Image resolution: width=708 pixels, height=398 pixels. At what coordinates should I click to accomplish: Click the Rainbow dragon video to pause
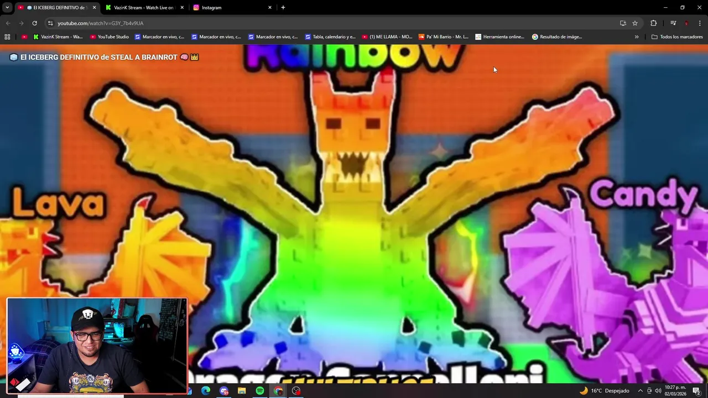pyautogui.click(x=354, y=213)
